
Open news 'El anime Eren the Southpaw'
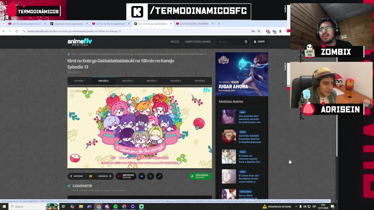tap(249, 178)
